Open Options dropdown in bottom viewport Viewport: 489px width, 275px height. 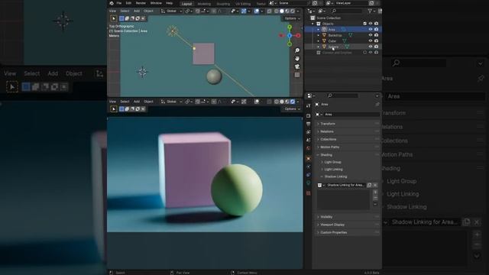coord(292,108)
